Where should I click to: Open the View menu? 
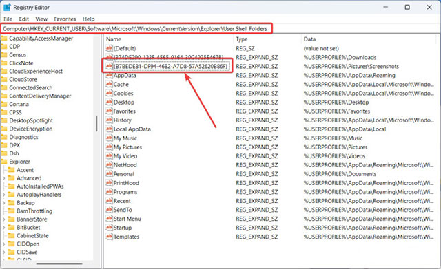pos(41,19)
